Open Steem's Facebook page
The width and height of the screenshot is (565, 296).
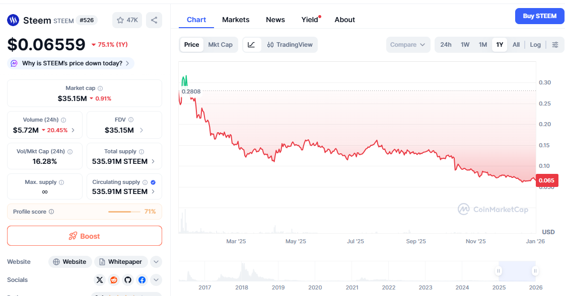pyautogui.click(x=142, y=280)
